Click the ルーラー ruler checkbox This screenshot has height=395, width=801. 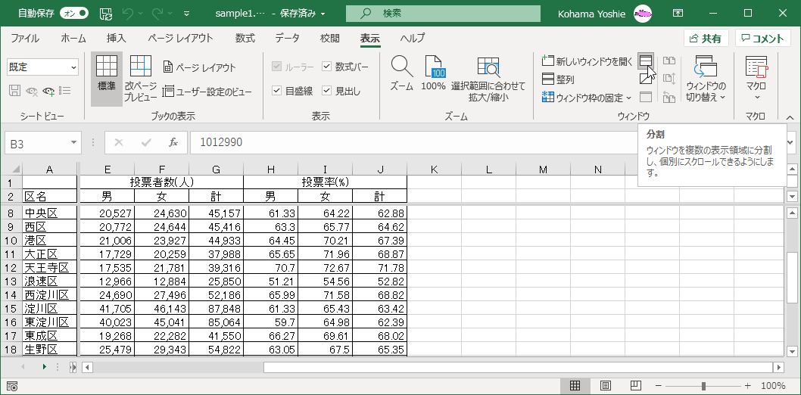point(277,67)
